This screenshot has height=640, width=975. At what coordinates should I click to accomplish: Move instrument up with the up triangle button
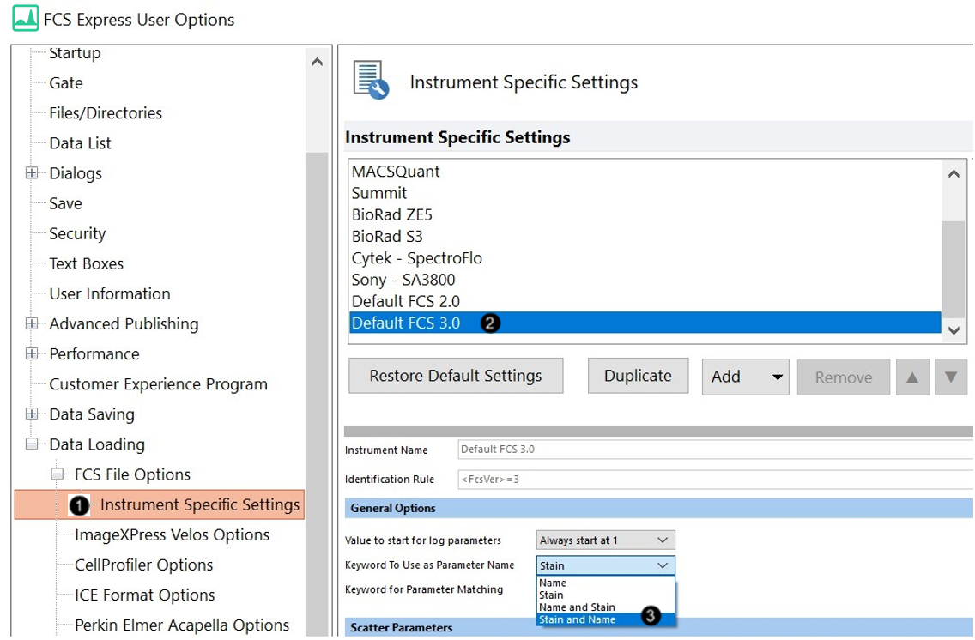[x=912, y=377]
